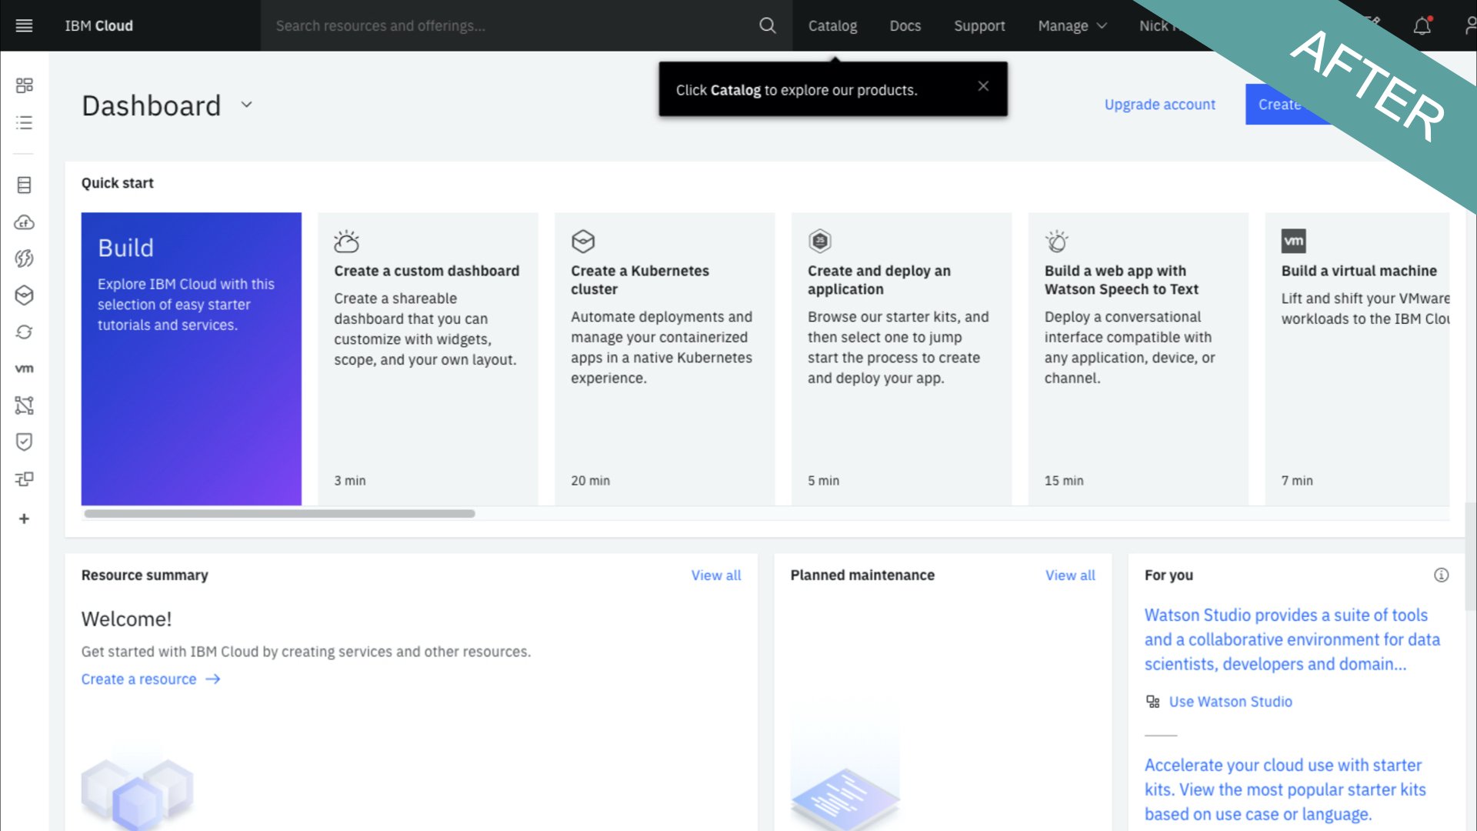The height and width of the screenshot is (831, 1477).
Task: Click the Kubernetes cluster card icon
Action: [583, 242]
